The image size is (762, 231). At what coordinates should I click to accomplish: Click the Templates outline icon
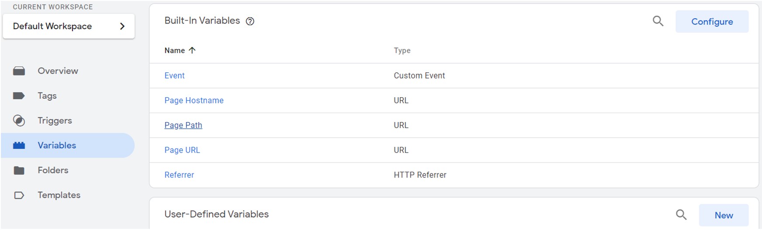(x=19, y=195)
